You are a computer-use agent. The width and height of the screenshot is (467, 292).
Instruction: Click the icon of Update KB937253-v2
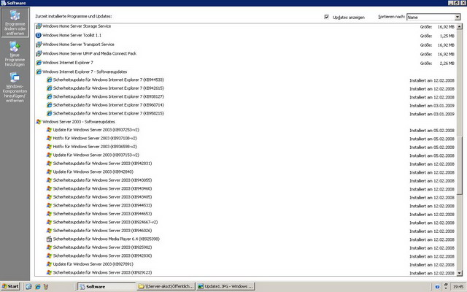49,130
